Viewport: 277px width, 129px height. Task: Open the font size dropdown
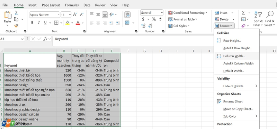click(x=70, y=15)
